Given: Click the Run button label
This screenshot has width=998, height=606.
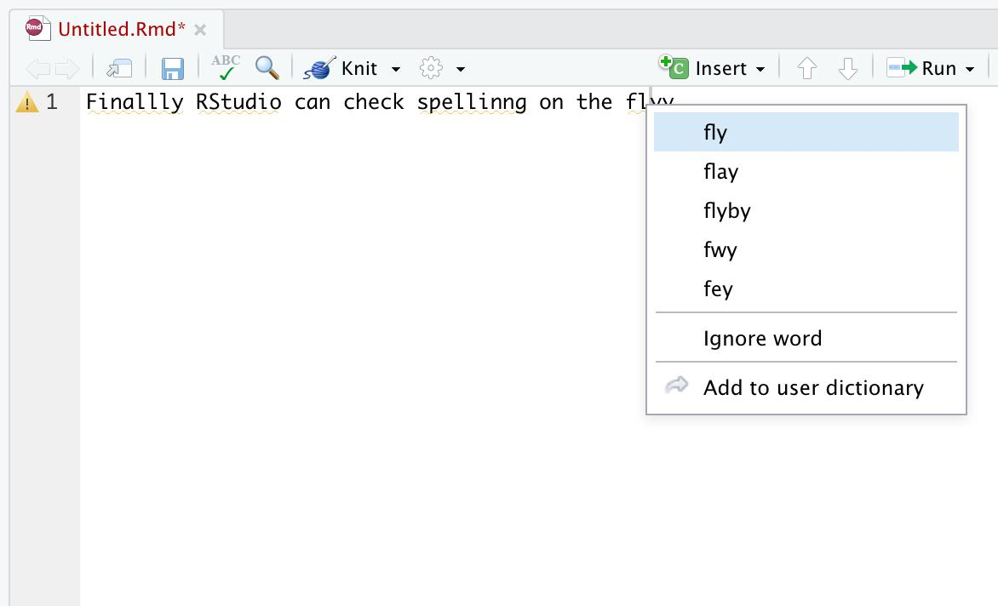Looking at the screenshot, I should tap(938, 68).
